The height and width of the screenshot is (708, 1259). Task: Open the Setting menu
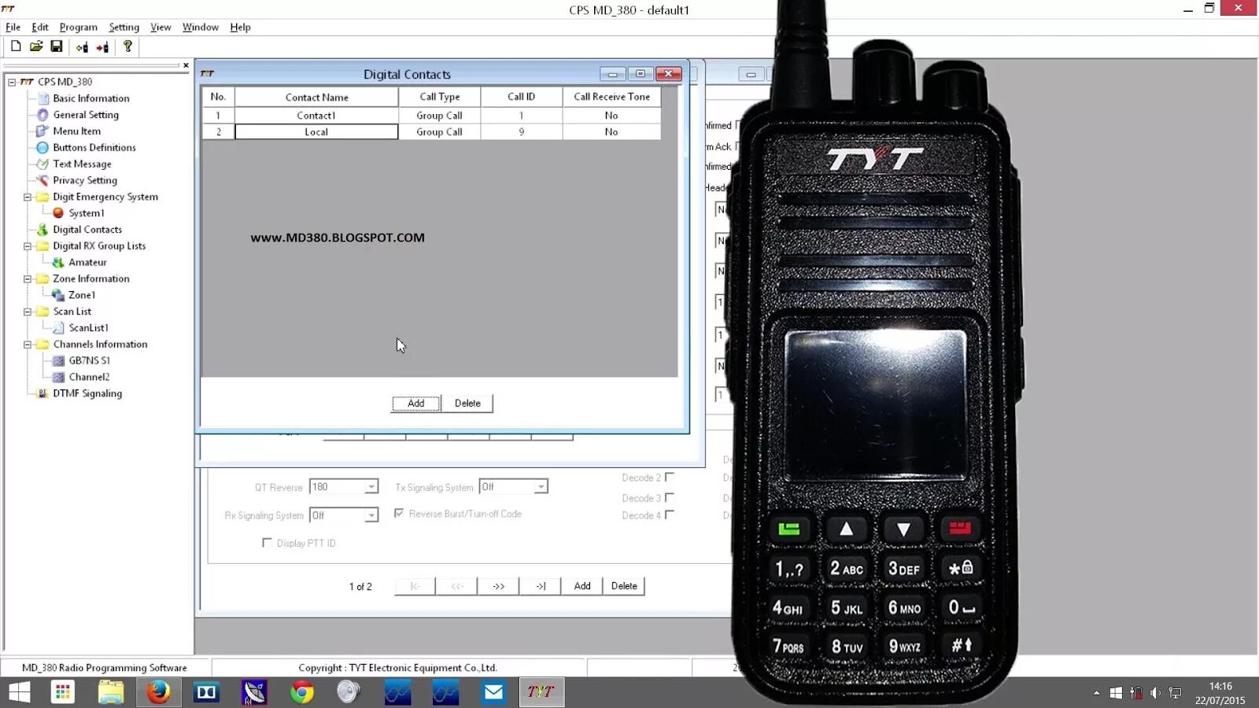point(124,27)
